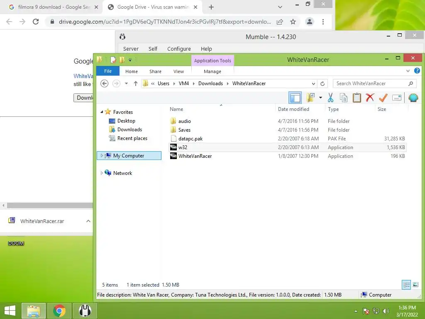Open the View ribbon tab
The width and height of the screenshot is (425, 319).
tap(178, 71)
